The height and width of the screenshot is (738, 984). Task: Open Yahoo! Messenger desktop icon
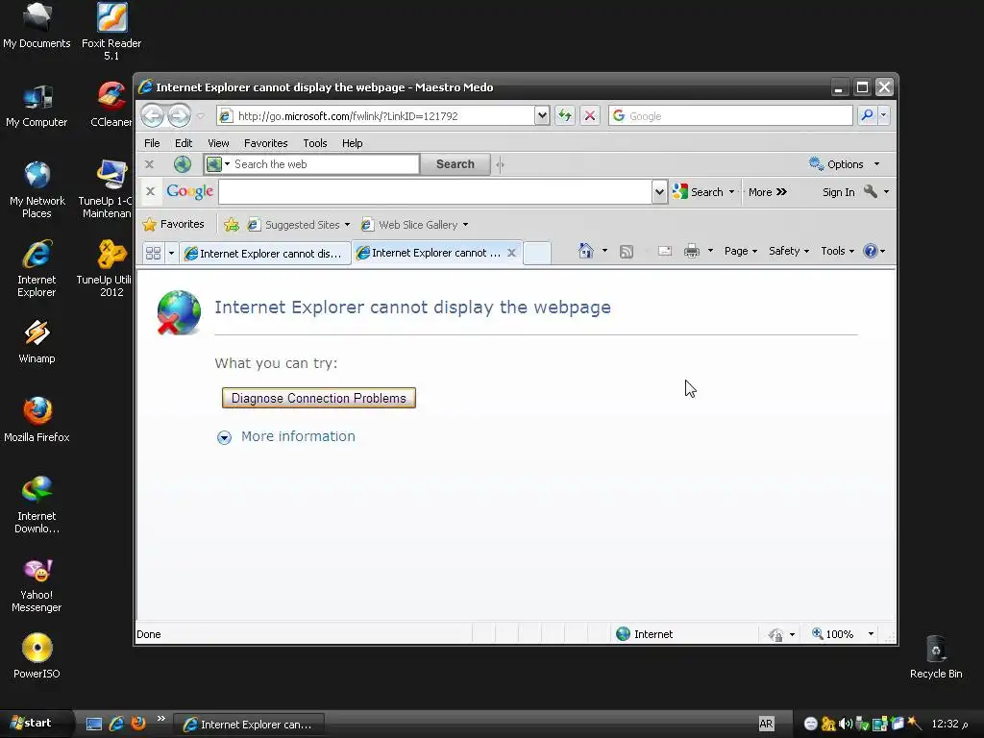(x=37, y=584)
